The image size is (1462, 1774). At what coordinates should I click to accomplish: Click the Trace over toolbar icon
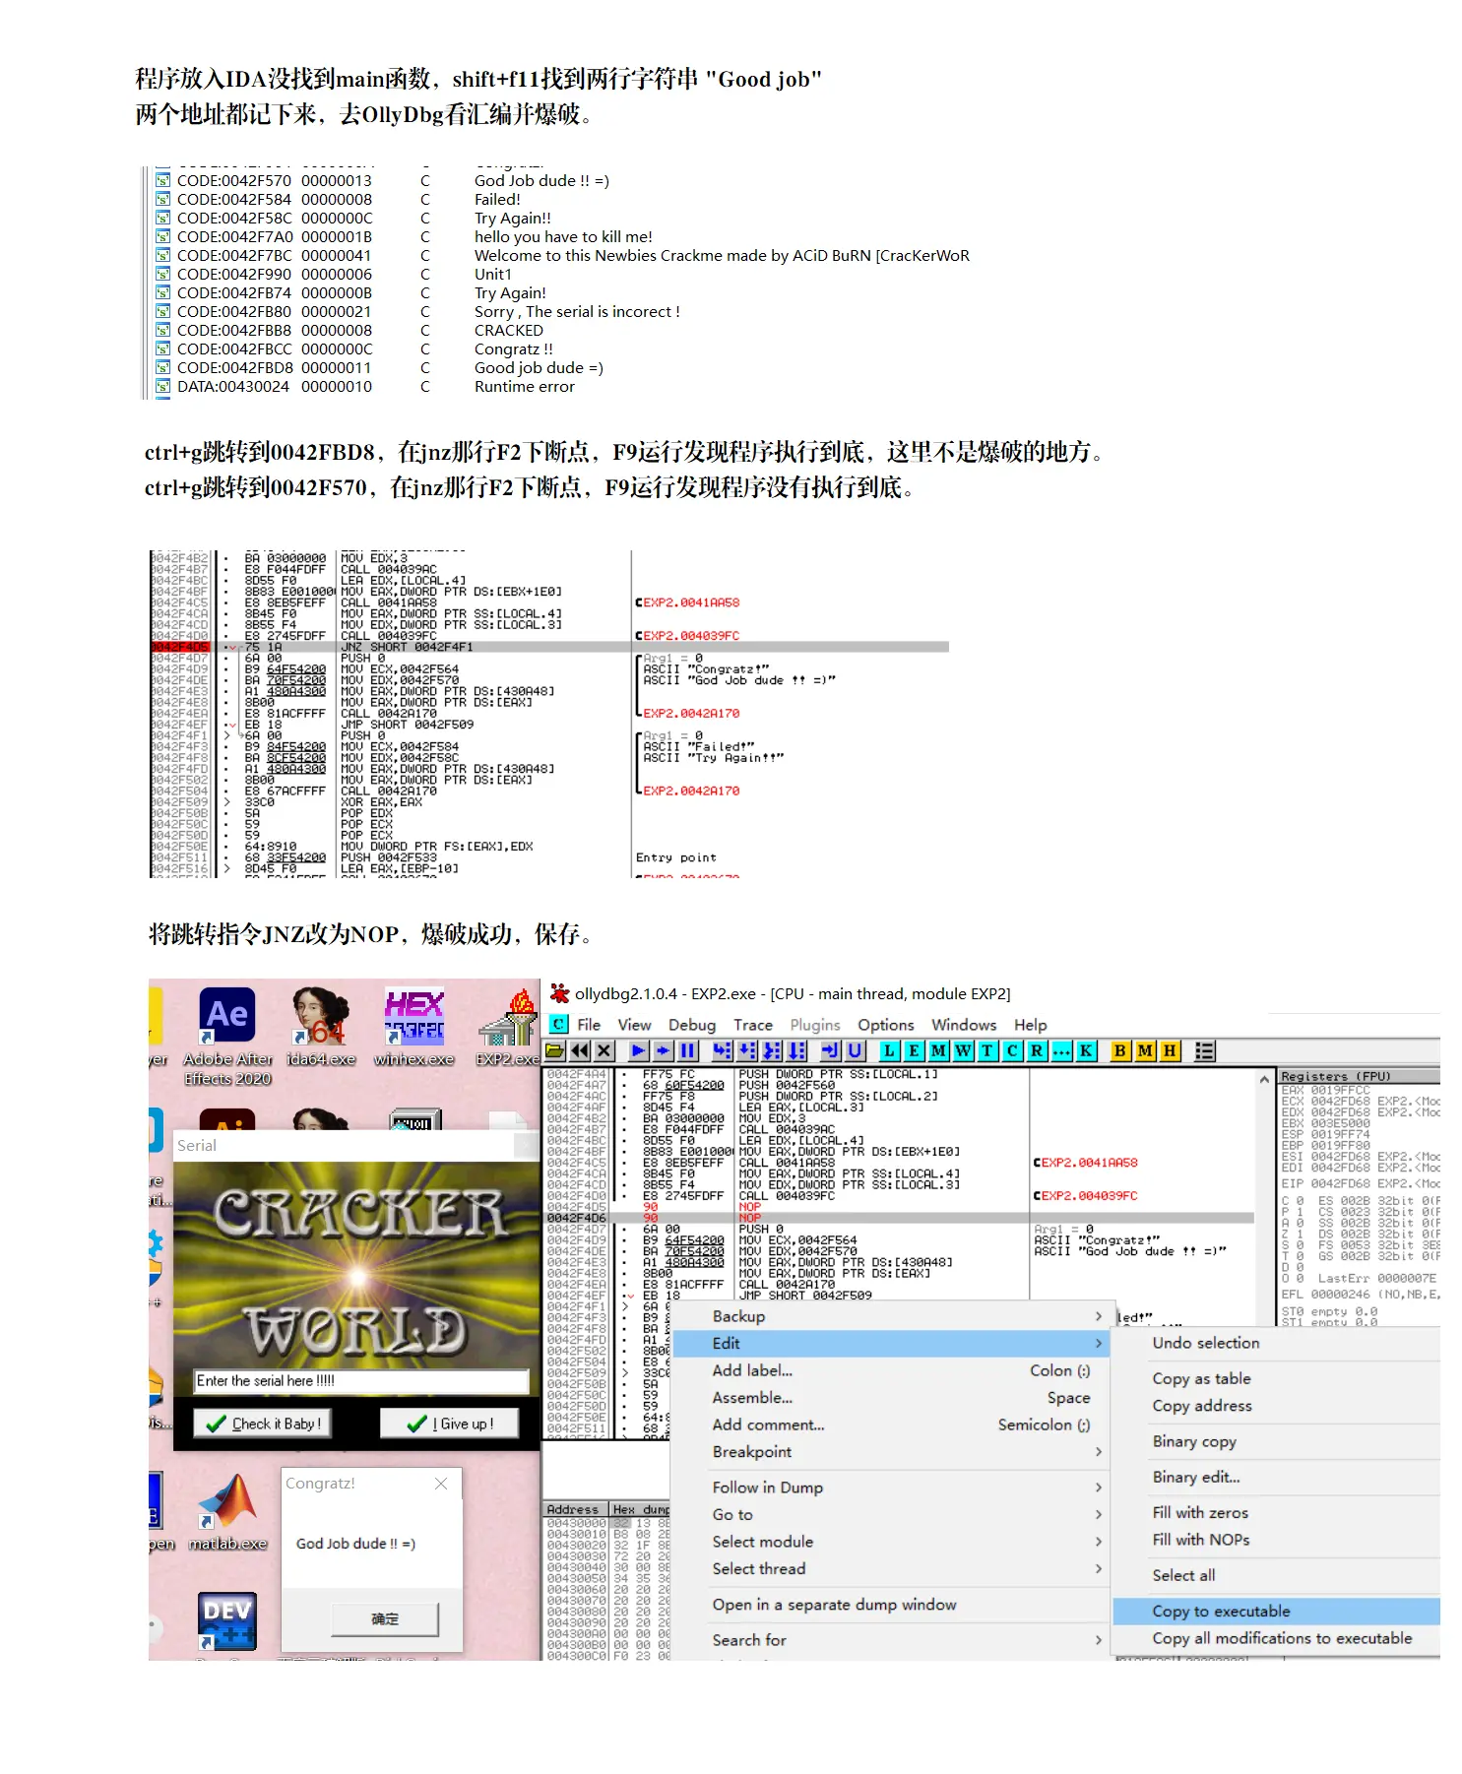tap(796, 1050)
